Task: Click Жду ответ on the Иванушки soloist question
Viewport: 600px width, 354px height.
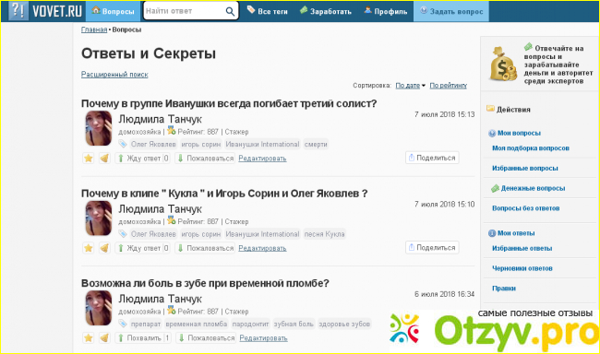Action: [142, 159]
